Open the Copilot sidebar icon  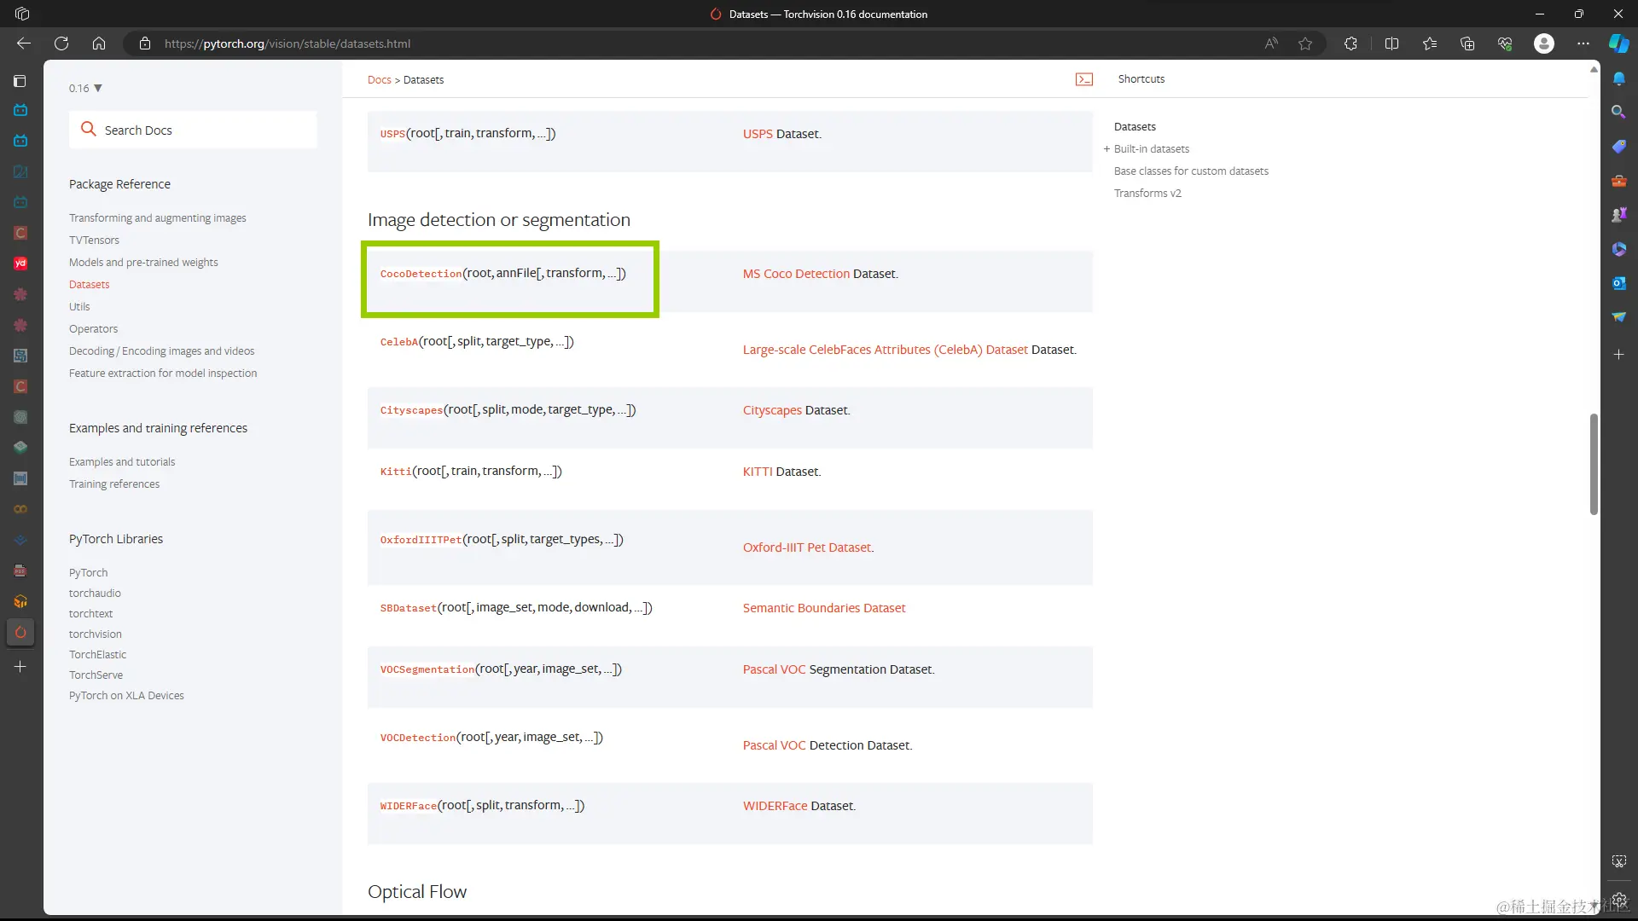pos(1618,43)
